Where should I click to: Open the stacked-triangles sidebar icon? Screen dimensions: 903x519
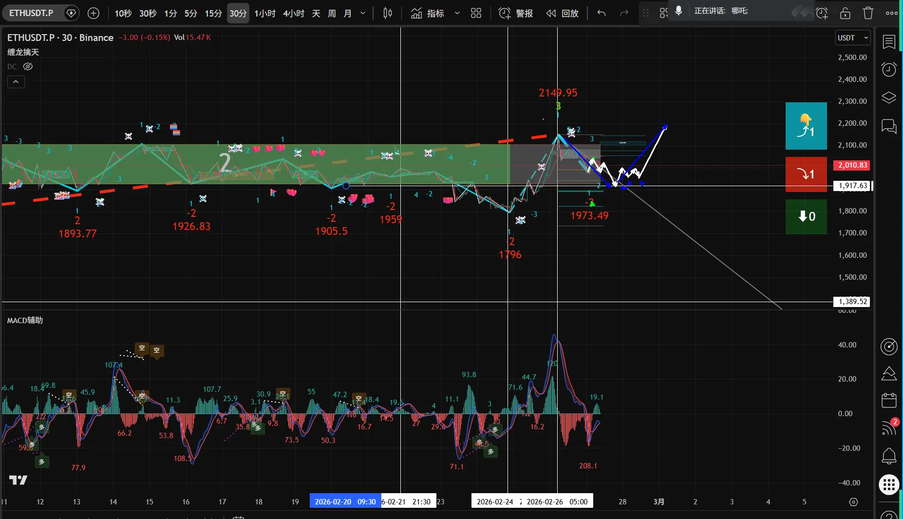pos(889,373)
